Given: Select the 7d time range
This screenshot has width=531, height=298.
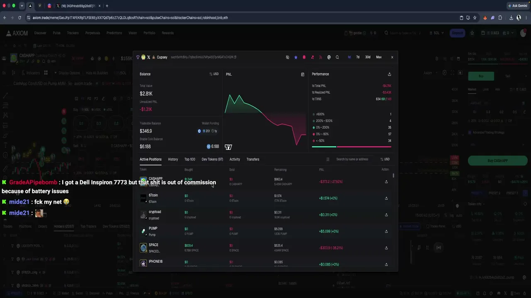Looking at the screenshot, I should (358, 57).
